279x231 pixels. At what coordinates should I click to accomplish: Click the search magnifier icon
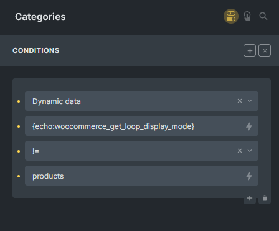click(263, 16)
